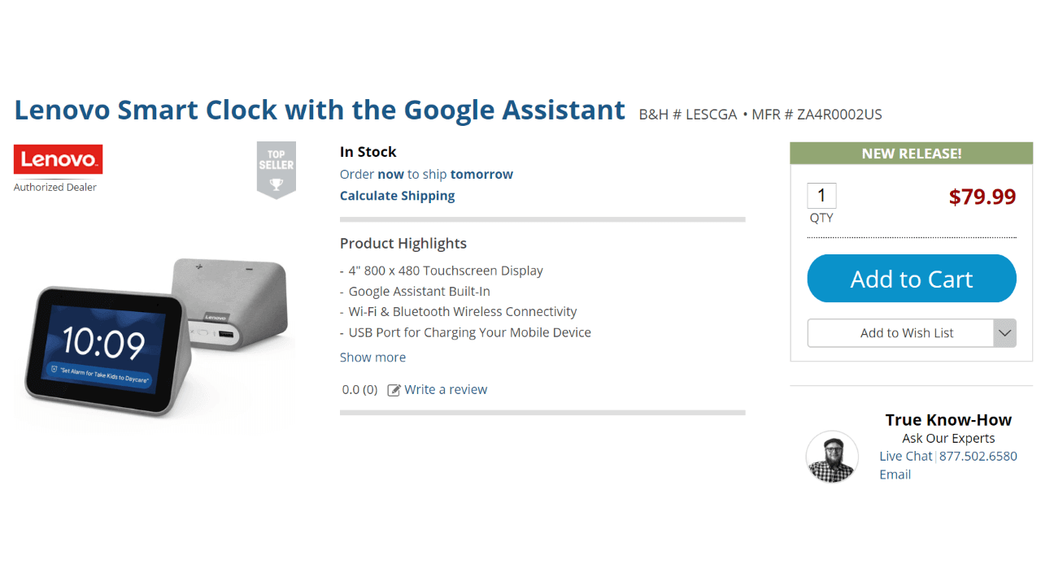The height and width of the screenshot is (585, 1041).
Task: Click the Add to Wish List button
Action: coord(901,333)
